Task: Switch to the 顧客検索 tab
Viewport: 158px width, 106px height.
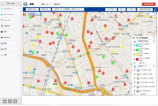Action: [57, 4]
